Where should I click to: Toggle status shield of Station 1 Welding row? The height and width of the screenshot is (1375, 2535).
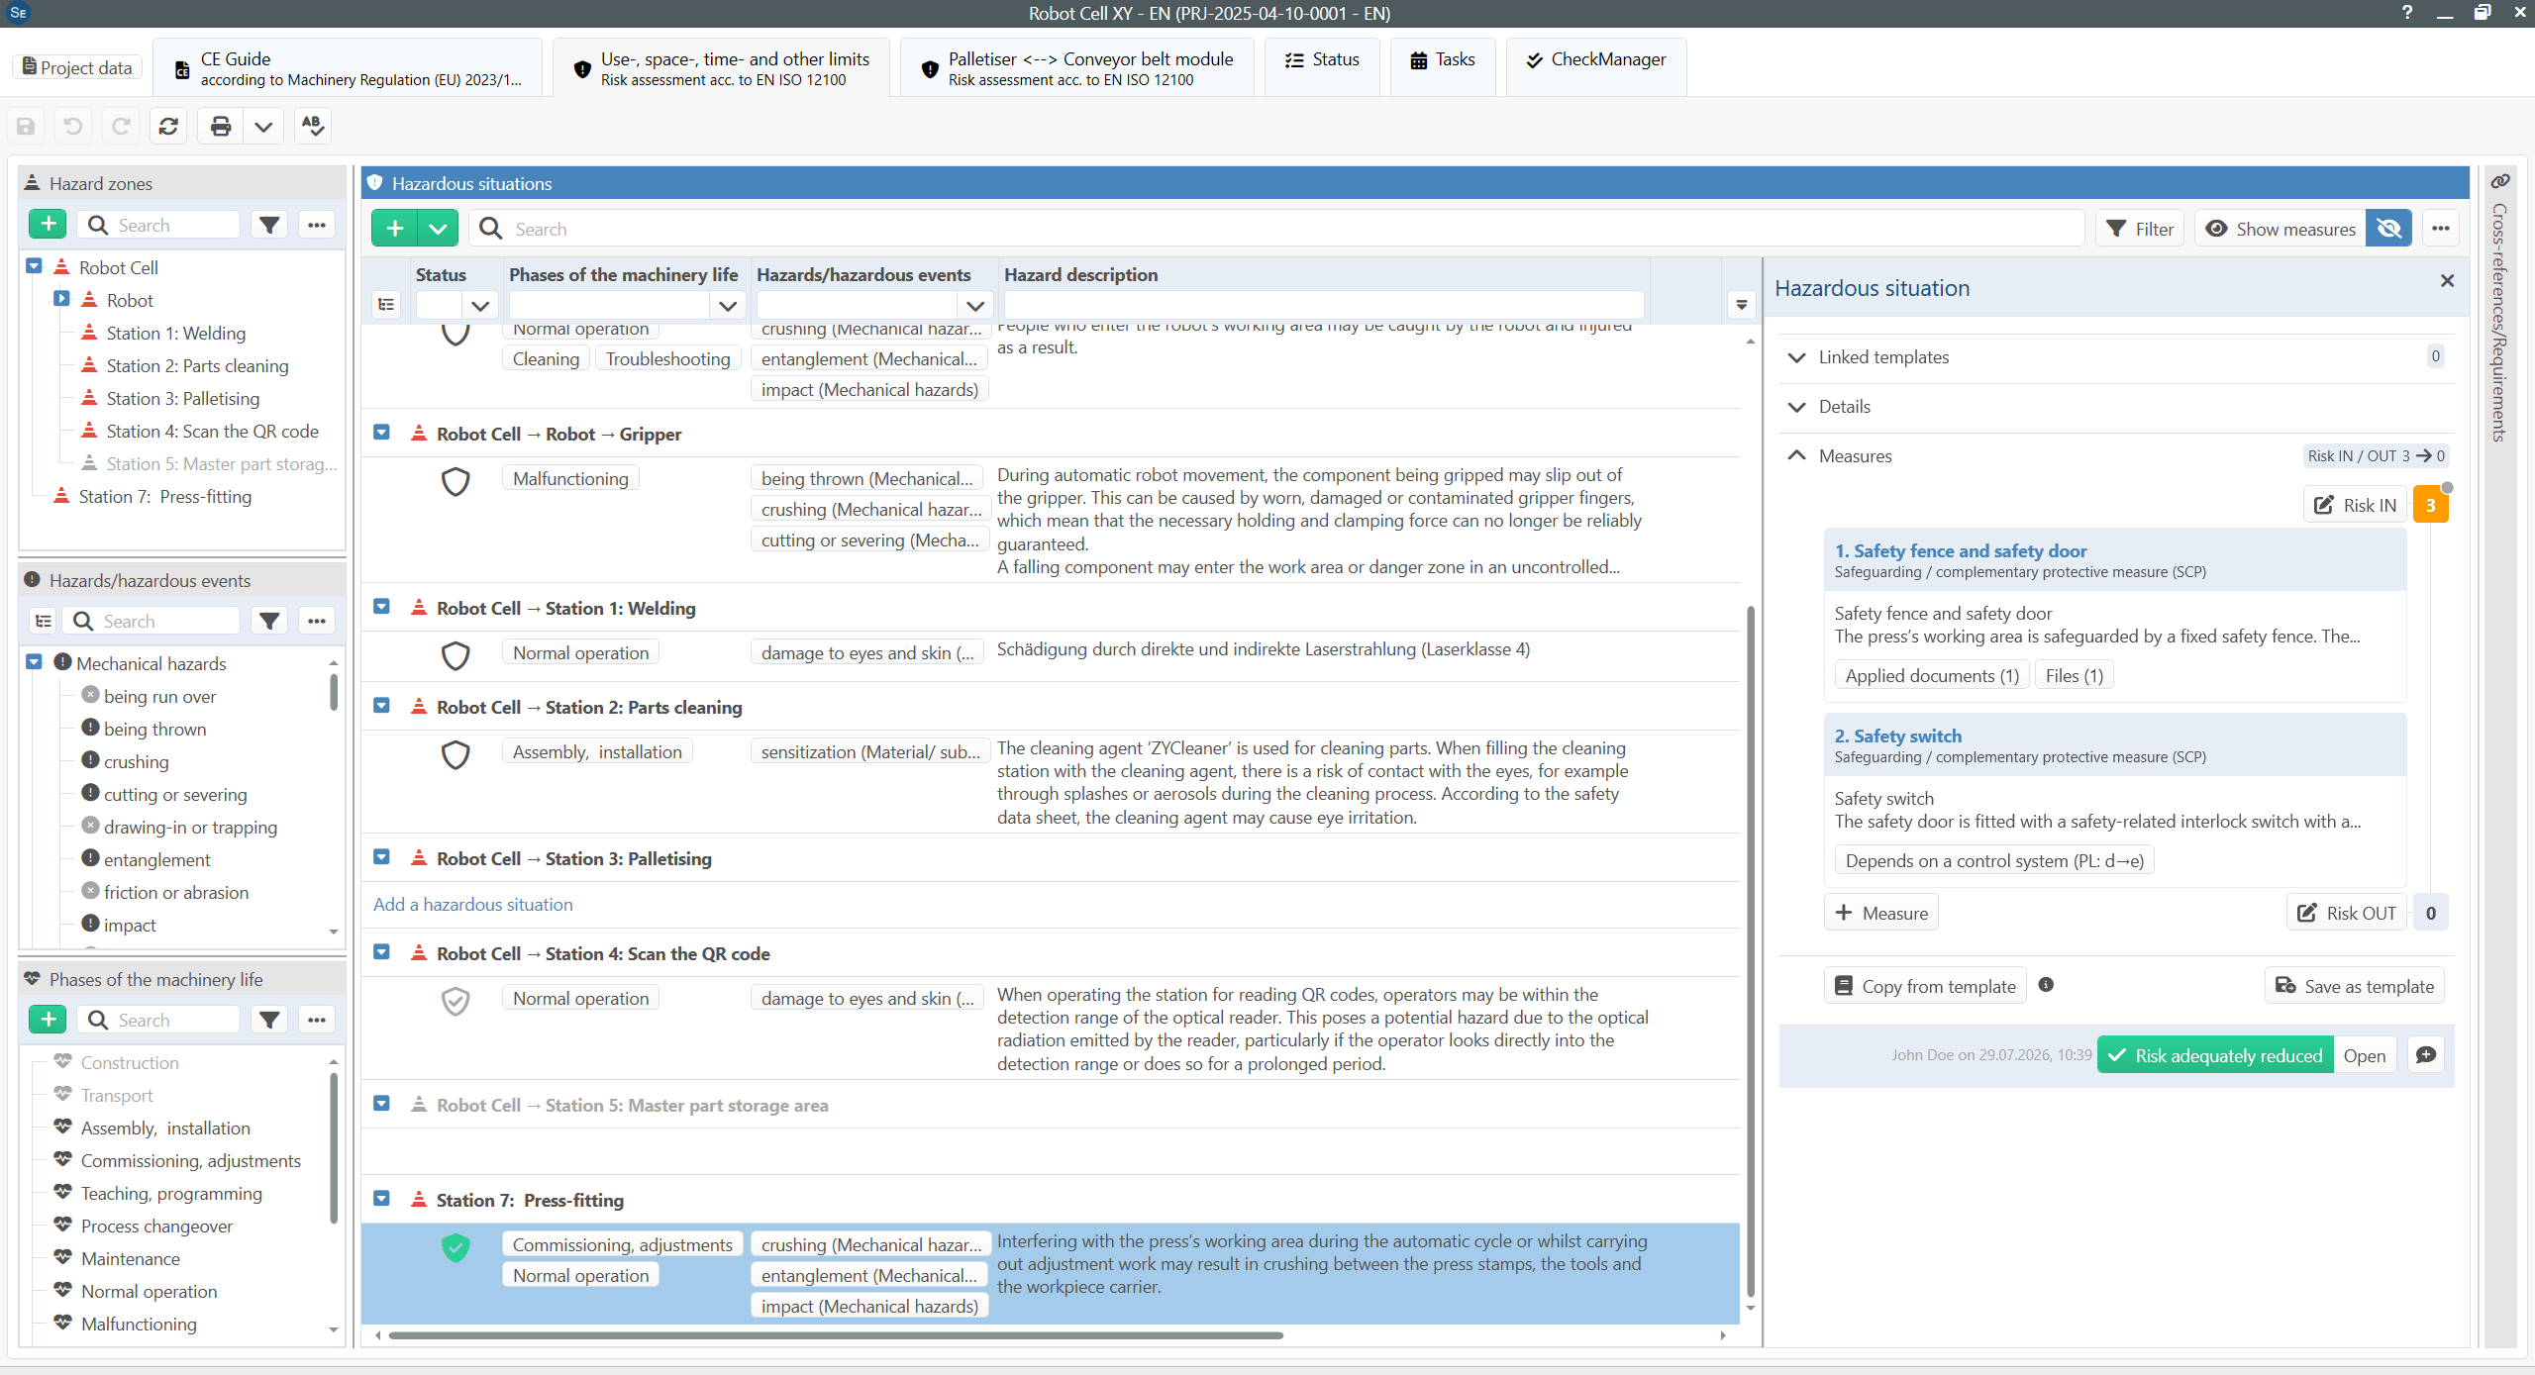[456, 655]
